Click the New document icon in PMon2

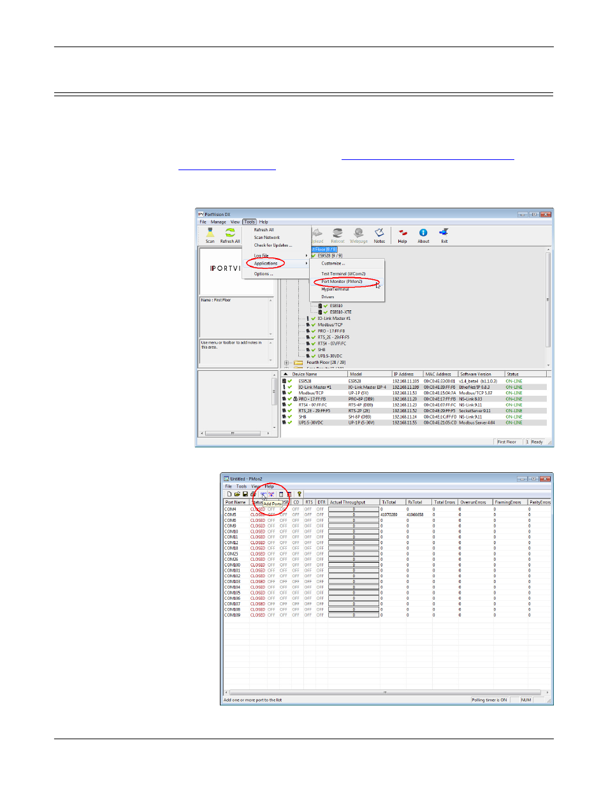229,494
